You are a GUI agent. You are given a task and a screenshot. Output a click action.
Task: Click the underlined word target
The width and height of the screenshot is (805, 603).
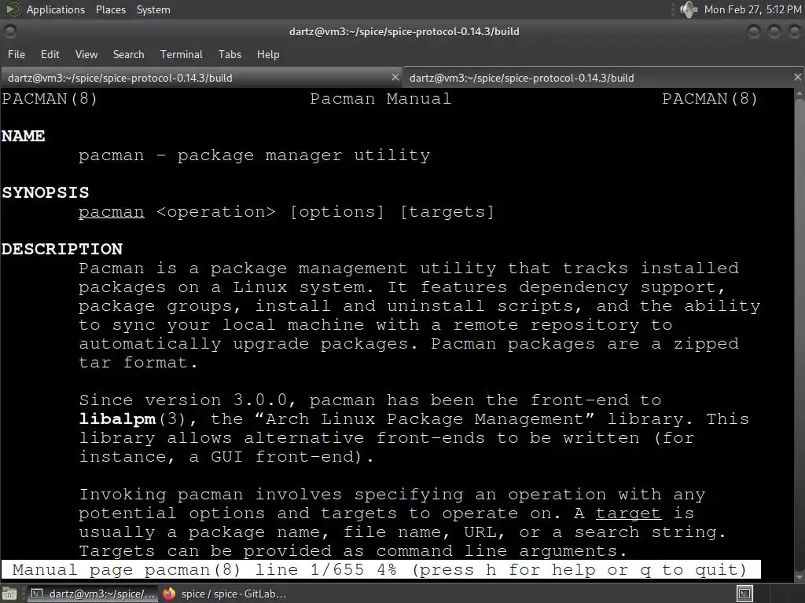(628, 513)
